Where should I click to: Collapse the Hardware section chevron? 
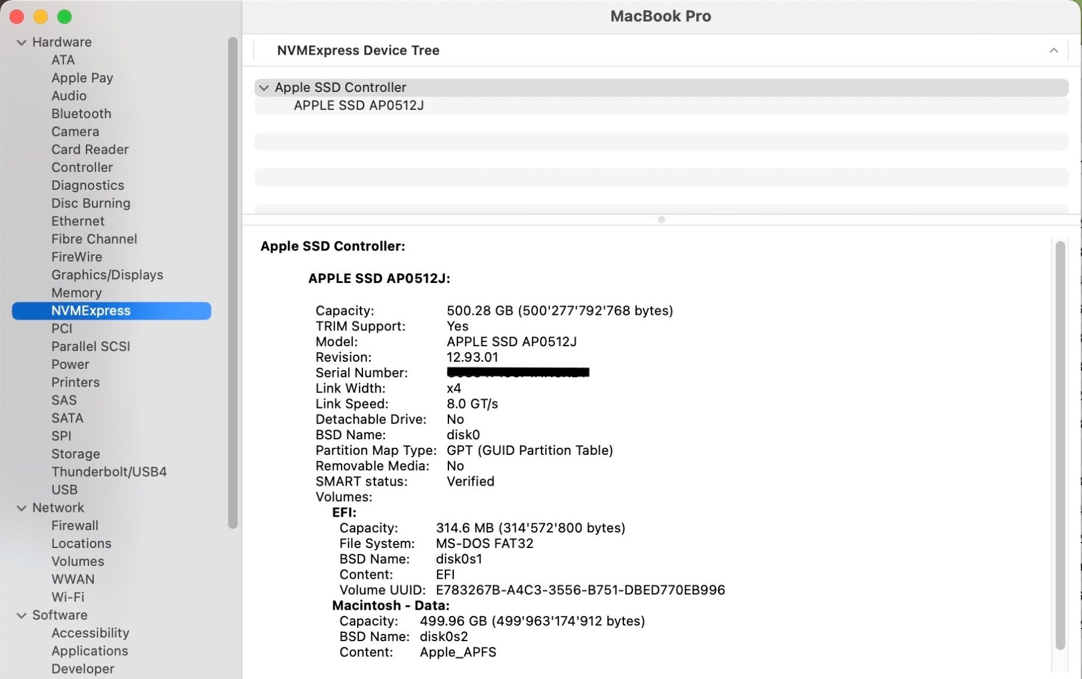22,43
